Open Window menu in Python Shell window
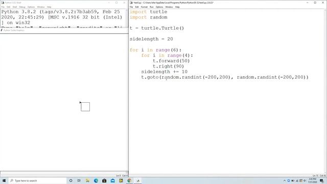 (x=41, y=7)
